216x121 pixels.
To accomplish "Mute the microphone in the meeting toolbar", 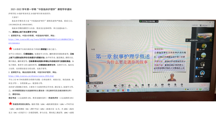I will (88, 86).
